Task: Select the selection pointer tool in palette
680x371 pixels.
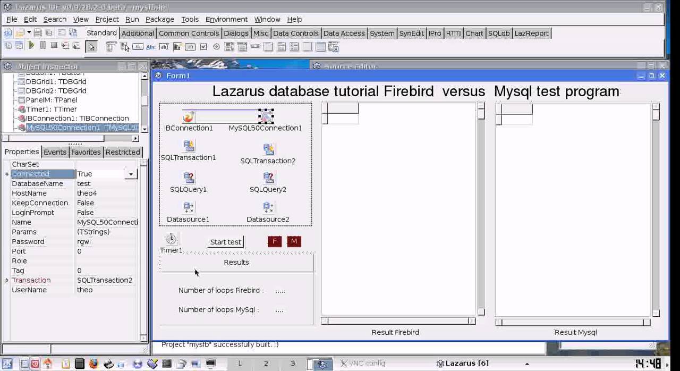Action: [x=91, y=47]
